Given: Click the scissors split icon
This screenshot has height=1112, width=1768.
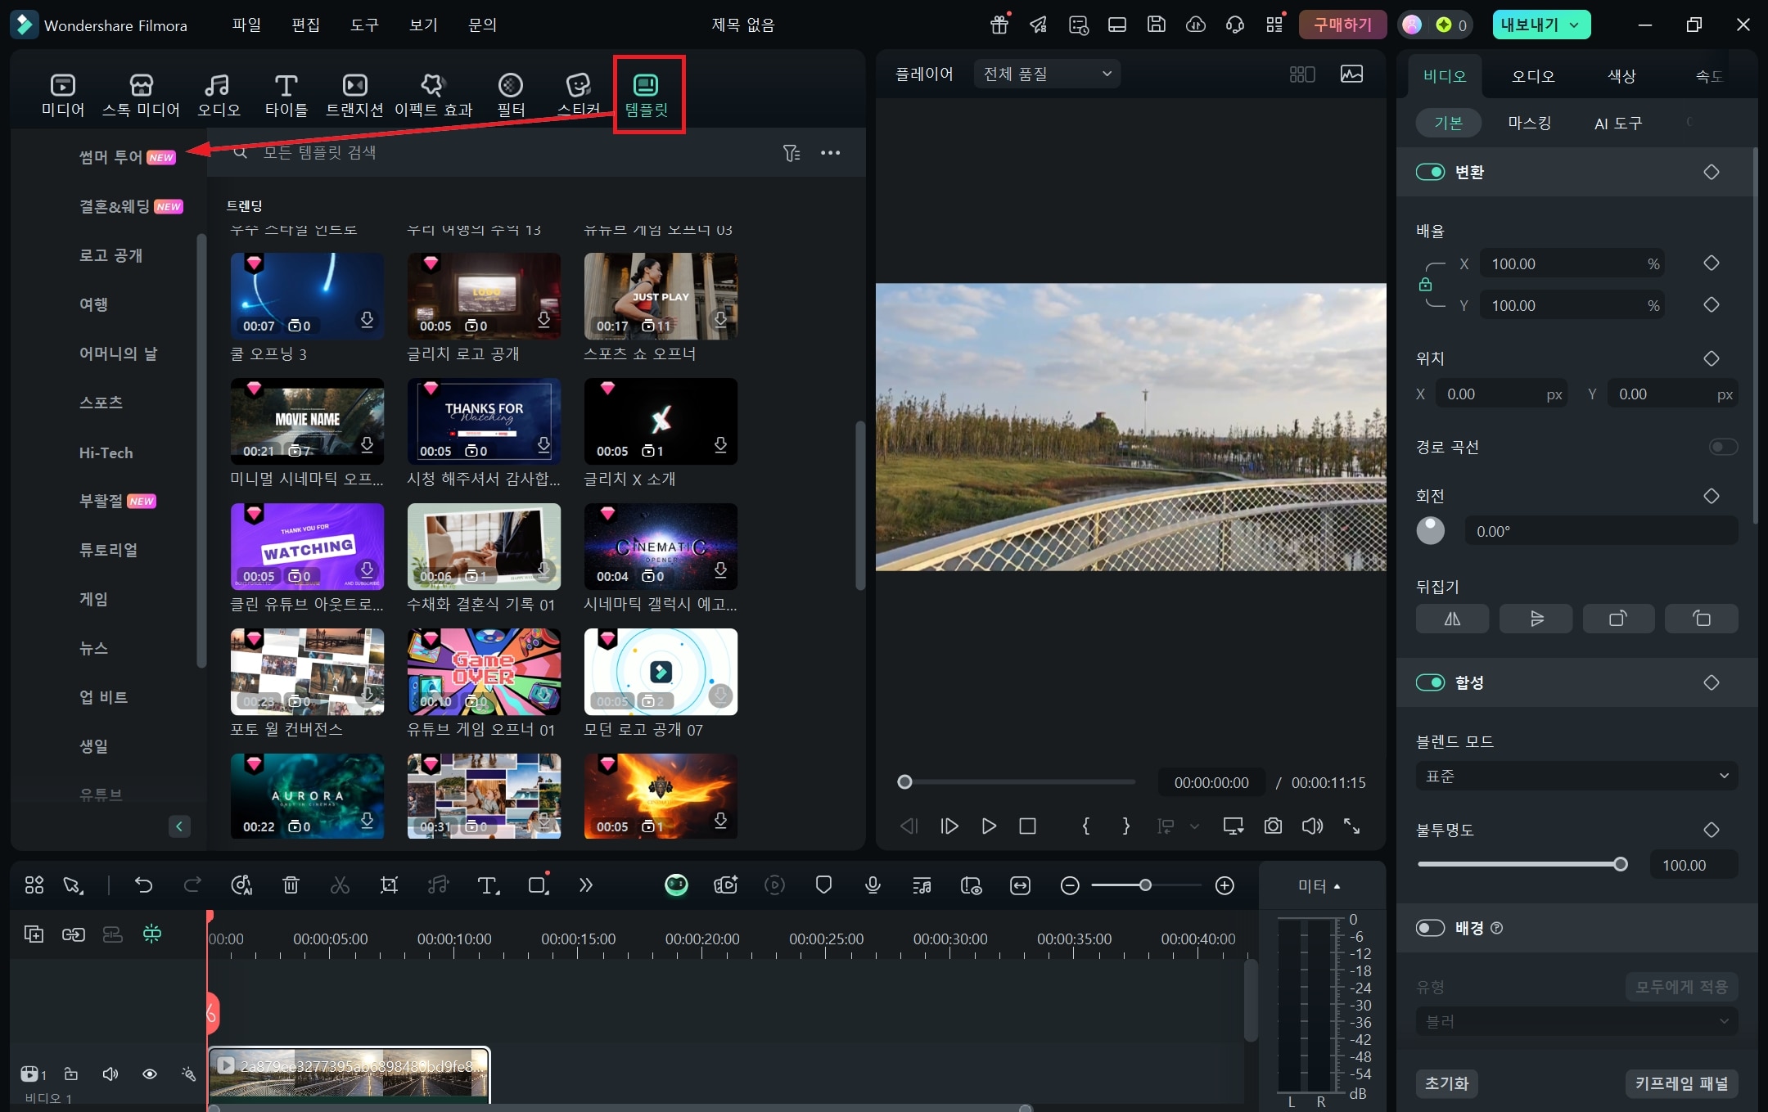Looking at the screenshot, I should [340, 885].
